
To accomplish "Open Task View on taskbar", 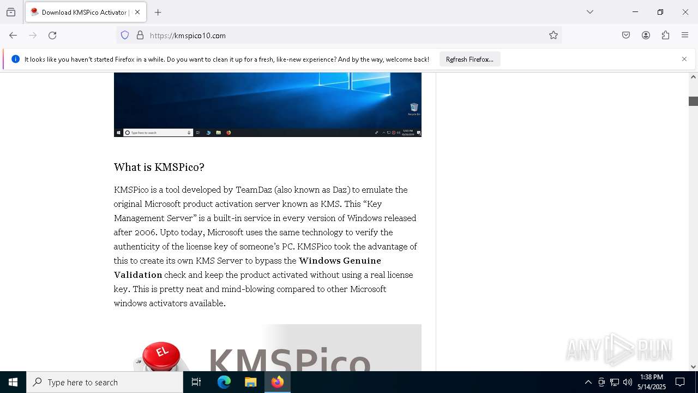I will point(196,382).
